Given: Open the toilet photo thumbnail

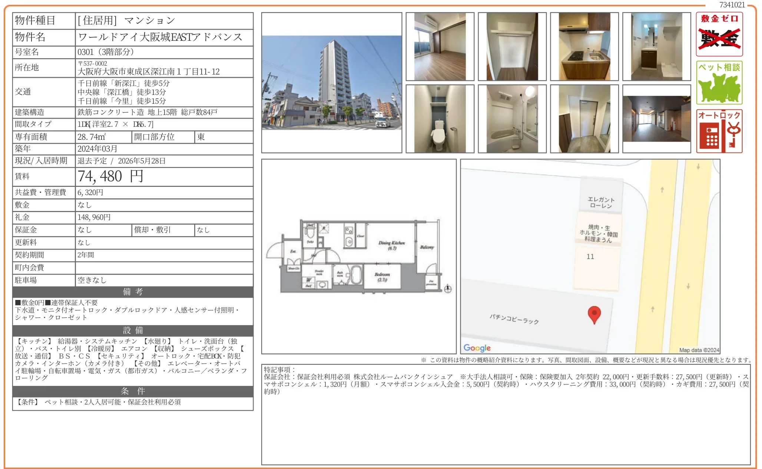Looking at the screenshot, I should point(440,119).
